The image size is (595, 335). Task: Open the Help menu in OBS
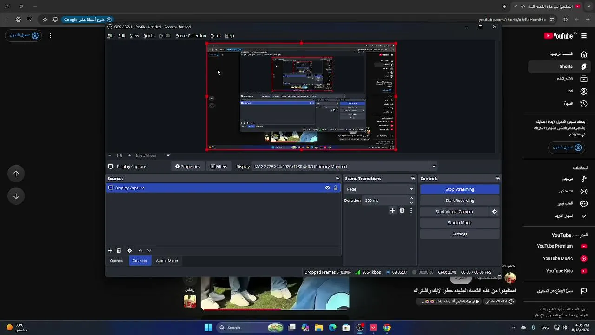click(x=230, y=36)
